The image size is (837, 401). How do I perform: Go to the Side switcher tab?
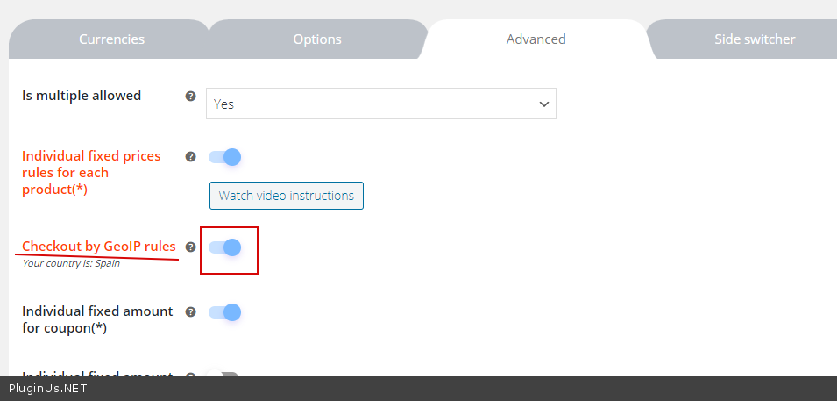point(755,39)
